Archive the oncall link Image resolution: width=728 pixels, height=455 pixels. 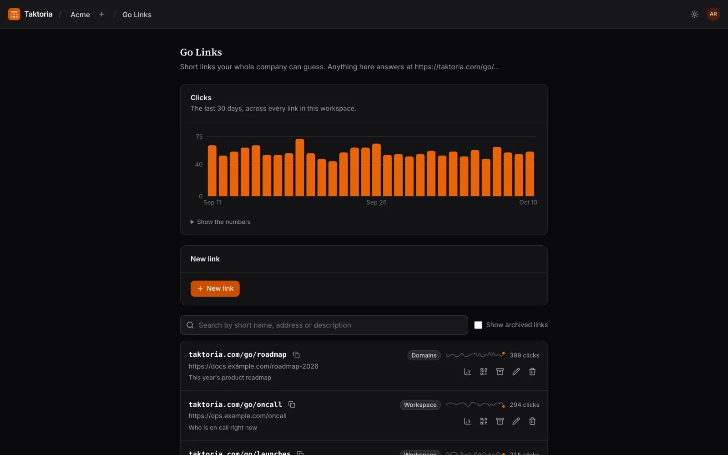click(x=500, y=421)
